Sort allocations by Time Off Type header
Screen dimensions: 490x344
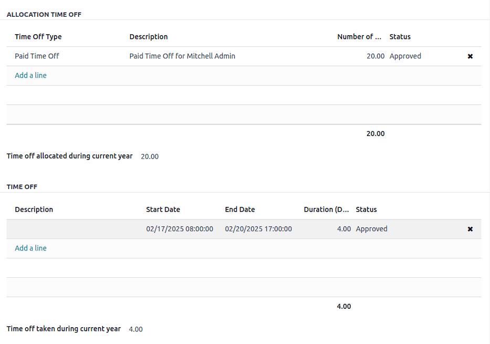point(38,37)
